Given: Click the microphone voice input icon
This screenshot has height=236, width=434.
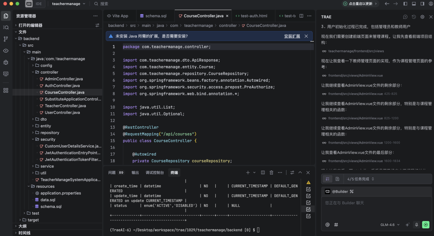Looking at the screenshot, I should [x=416, y=225].
